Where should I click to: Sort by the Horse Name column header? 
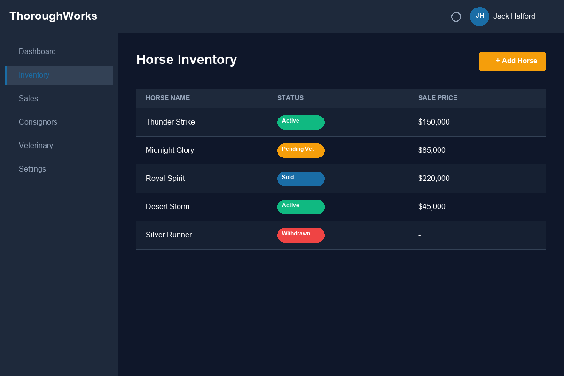[168, 98]
